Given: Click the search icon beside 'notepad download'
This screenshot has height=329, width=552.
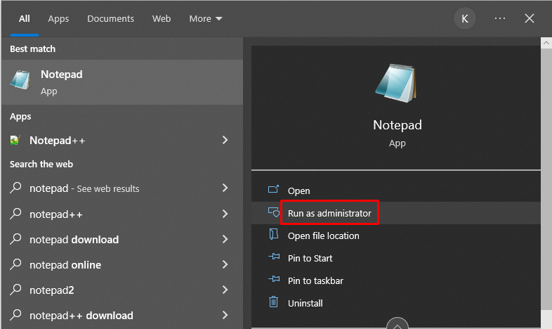Looking at the screenshot, I should 15,239.
